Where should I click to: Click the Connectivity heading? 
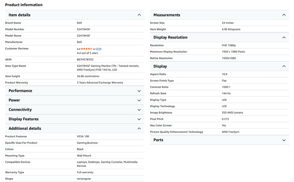[x=20, y=110]
